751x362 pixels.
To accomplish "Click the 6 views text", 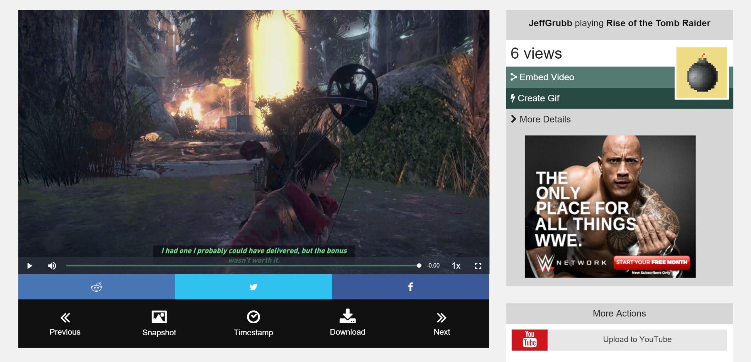I will click(536, 53).
